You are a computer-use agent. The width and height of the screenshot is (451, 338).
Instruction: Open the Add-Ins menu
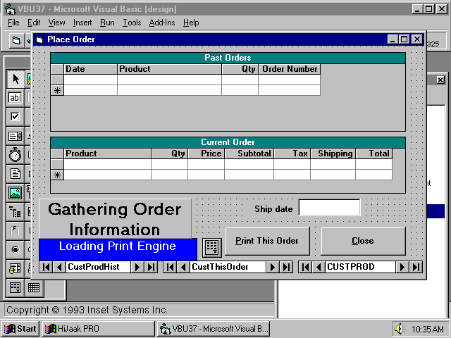pyautogui.click(x=162, y=23)
